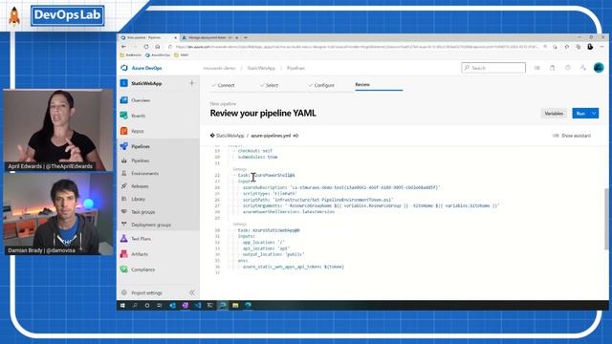Switch to the second browser tab
The width and height of the screenshot is (612, 344).
pos(209,38)
